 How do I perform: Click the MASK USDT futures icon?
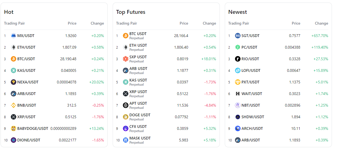click(126, 140)
